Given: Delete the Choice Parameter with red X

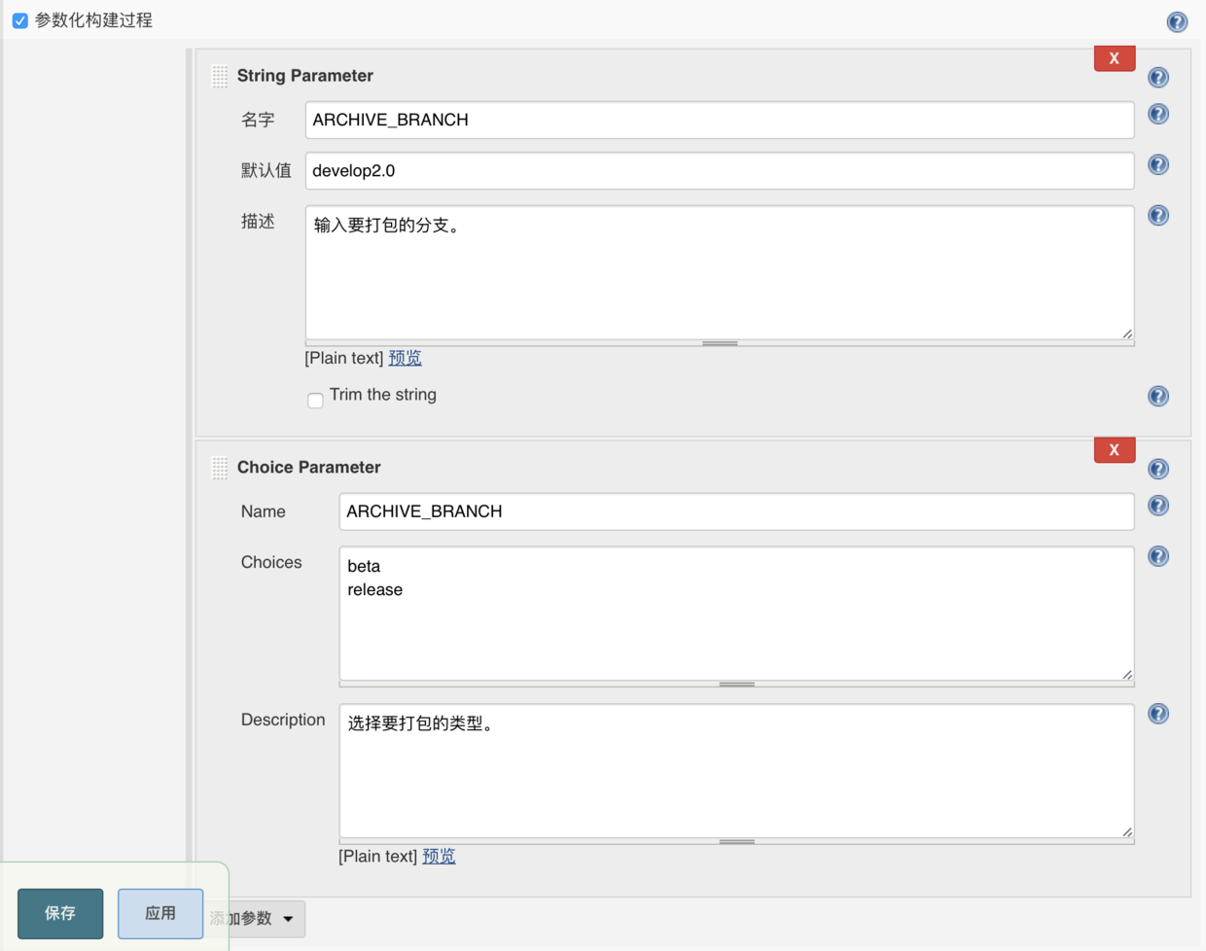Looking at the screenshot, I should pyautogui.click(x=1114, y=450).
